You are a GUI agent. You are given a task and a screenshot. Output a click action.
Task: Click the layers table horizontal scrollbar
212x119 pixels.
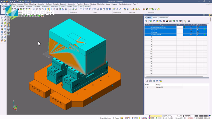coord(174,76)
